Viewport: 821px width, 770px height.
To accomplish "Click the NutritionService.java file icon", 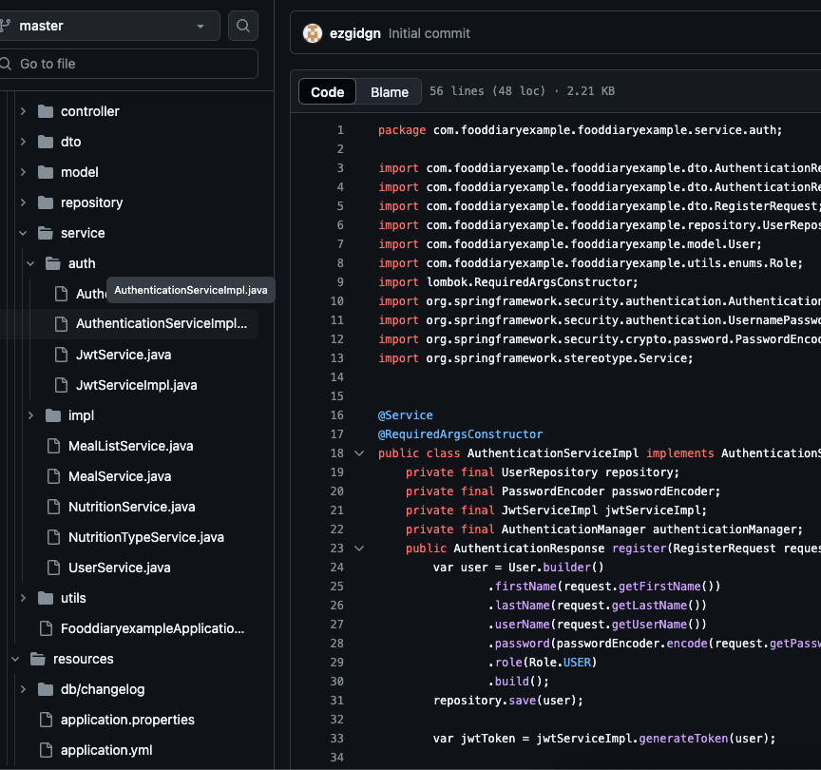I will (x=53, y=507).
